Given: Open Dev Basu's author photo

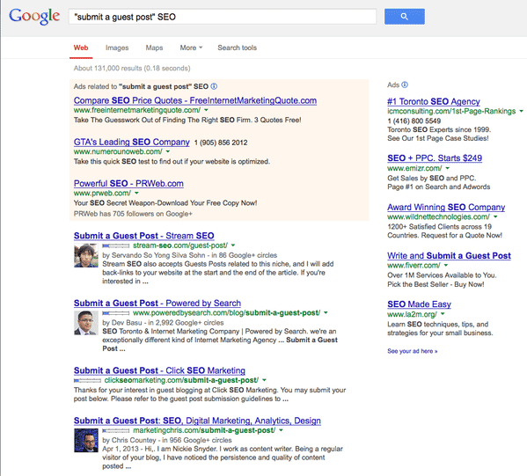Looking at the screenshot, I should tap(86, 323).
